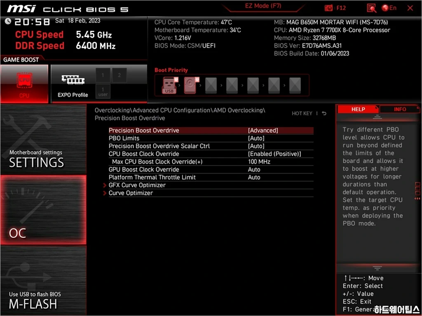
Task: Click the 5.45 GHz CPU speed value
Action: (94, 35)
